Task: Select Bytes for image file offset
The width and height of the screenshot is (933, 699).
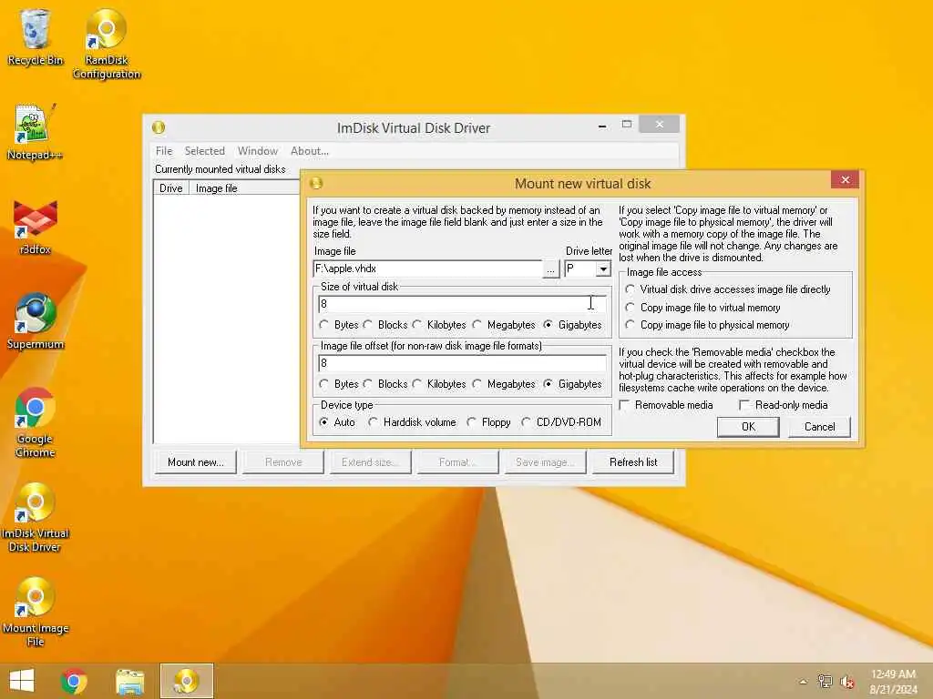Action: [x=339, y=384]
